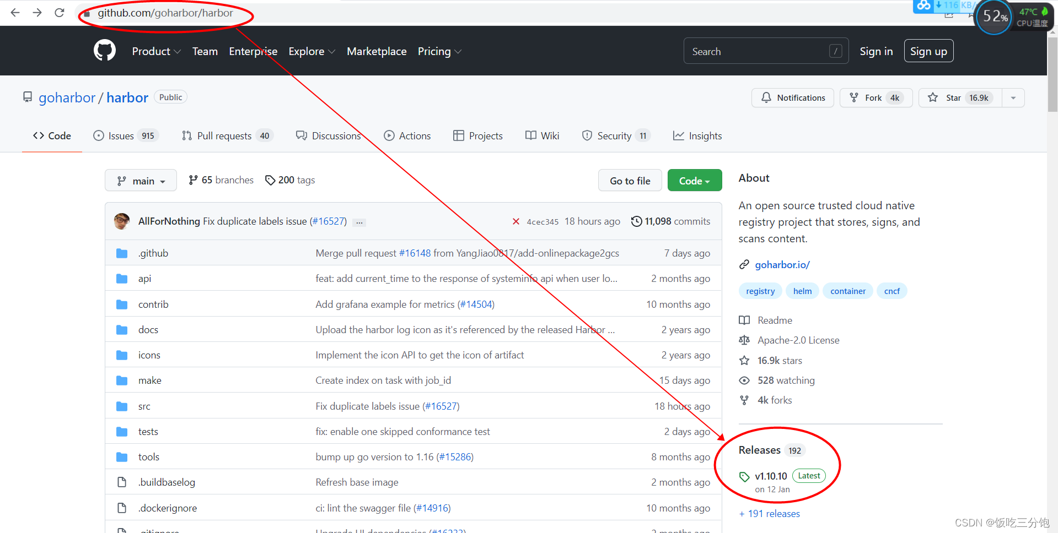This screenshot has width=1058, height=533.
Task: Open the 11,098 commits history link
Action: tap(671, 221)
